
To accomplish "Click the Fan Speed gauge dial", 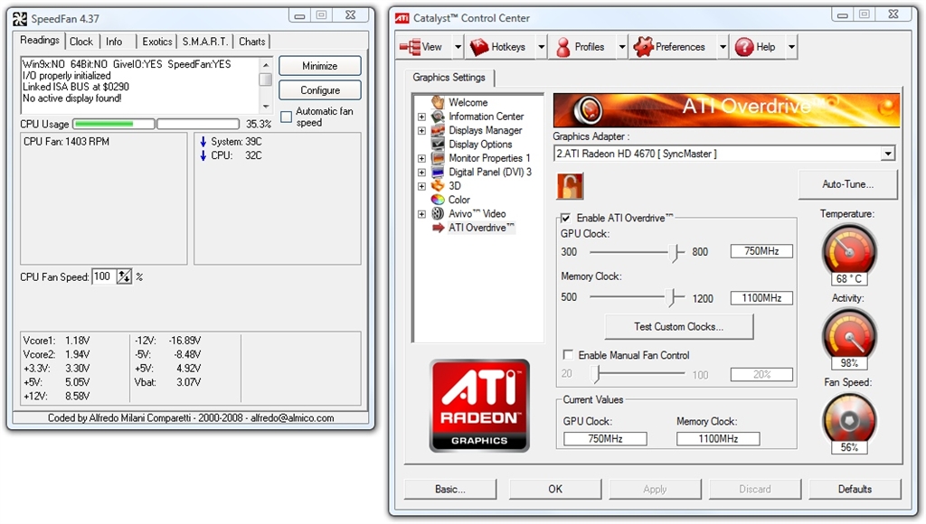I will 849,419.
